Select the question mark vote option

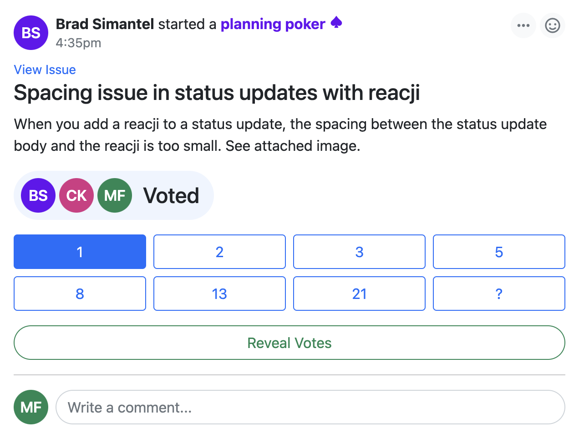coord(499,294)
